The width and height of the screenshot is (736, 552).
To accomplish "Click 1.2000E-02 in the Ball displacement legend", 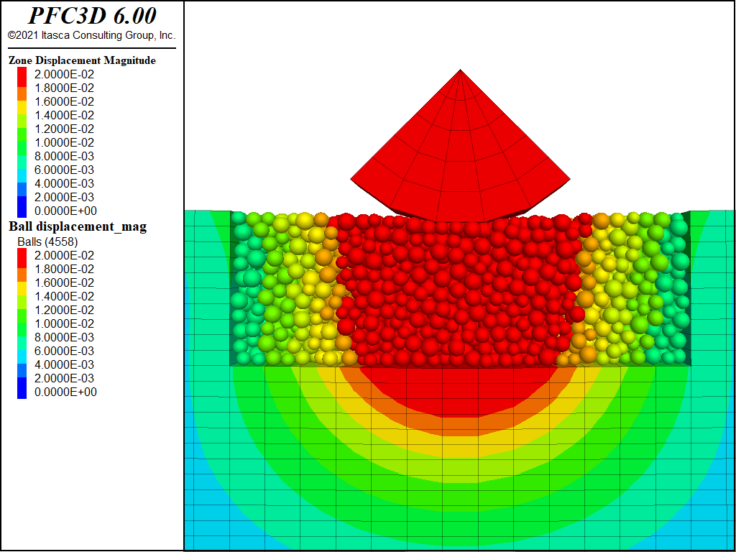I will click(x=64, y=310).
